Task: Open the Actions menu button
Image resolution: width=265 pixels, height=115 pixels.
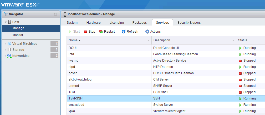Action: coord(153,32)
